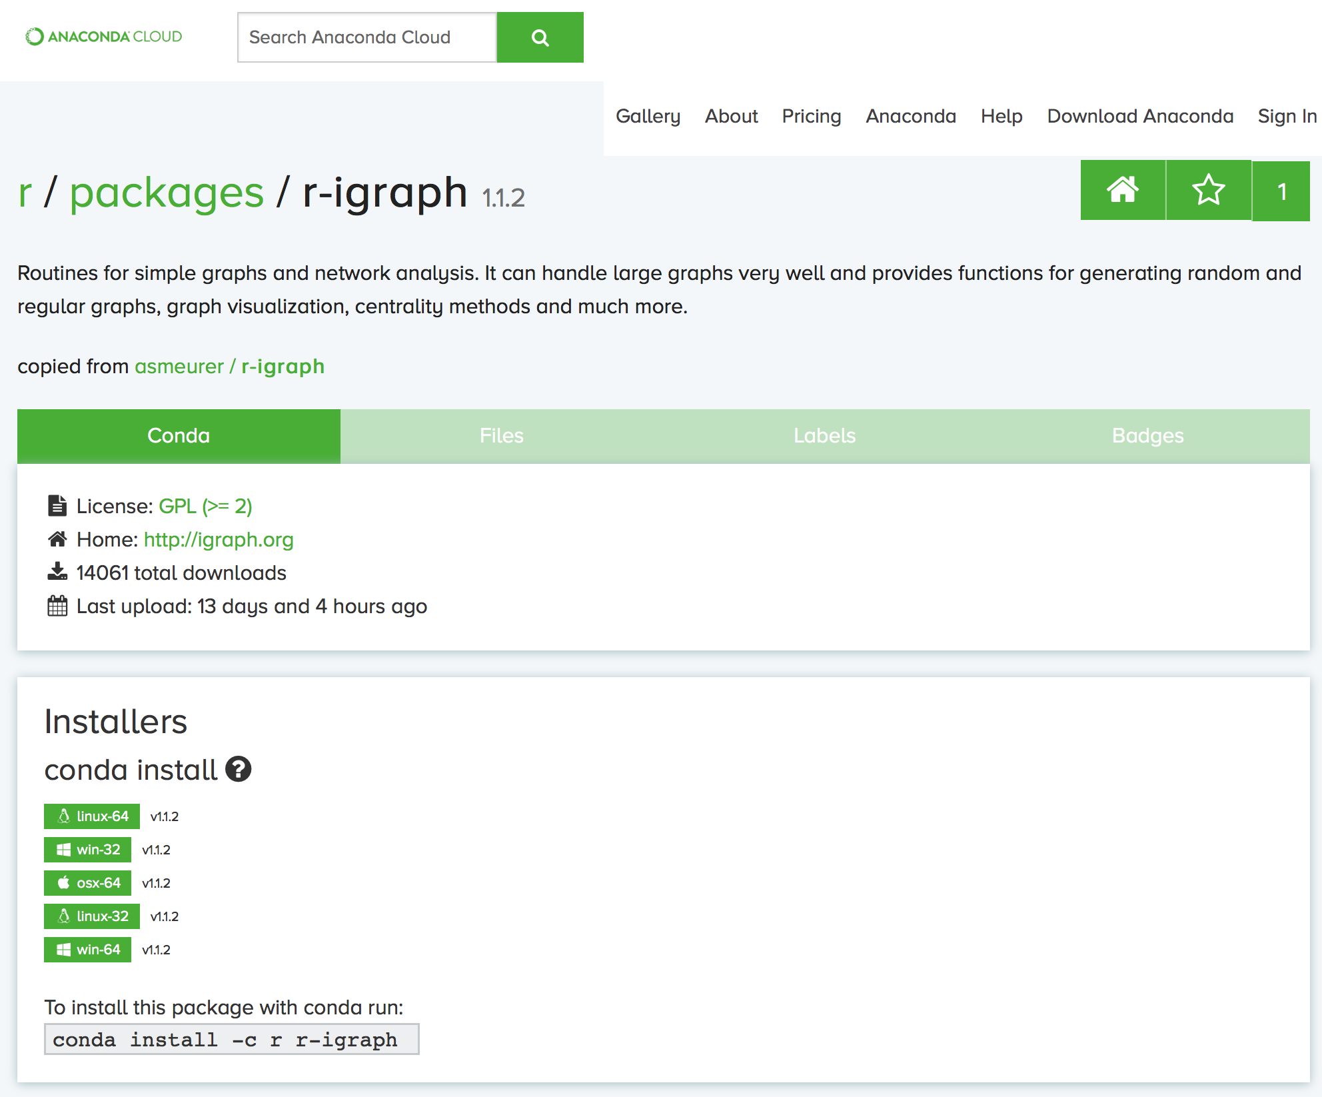This screenshot has width=1322, height=1097.
Task: Open the copied-from r-igraph link
Action: click(x=283, y=367)
